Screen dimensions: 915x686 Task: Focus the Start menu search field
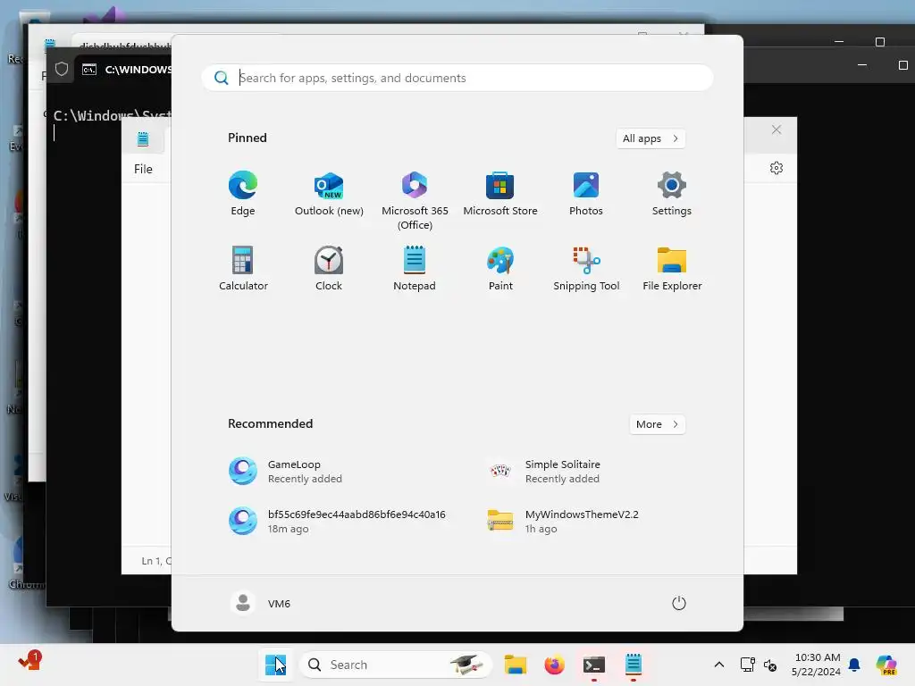click(x=457, y=78)
